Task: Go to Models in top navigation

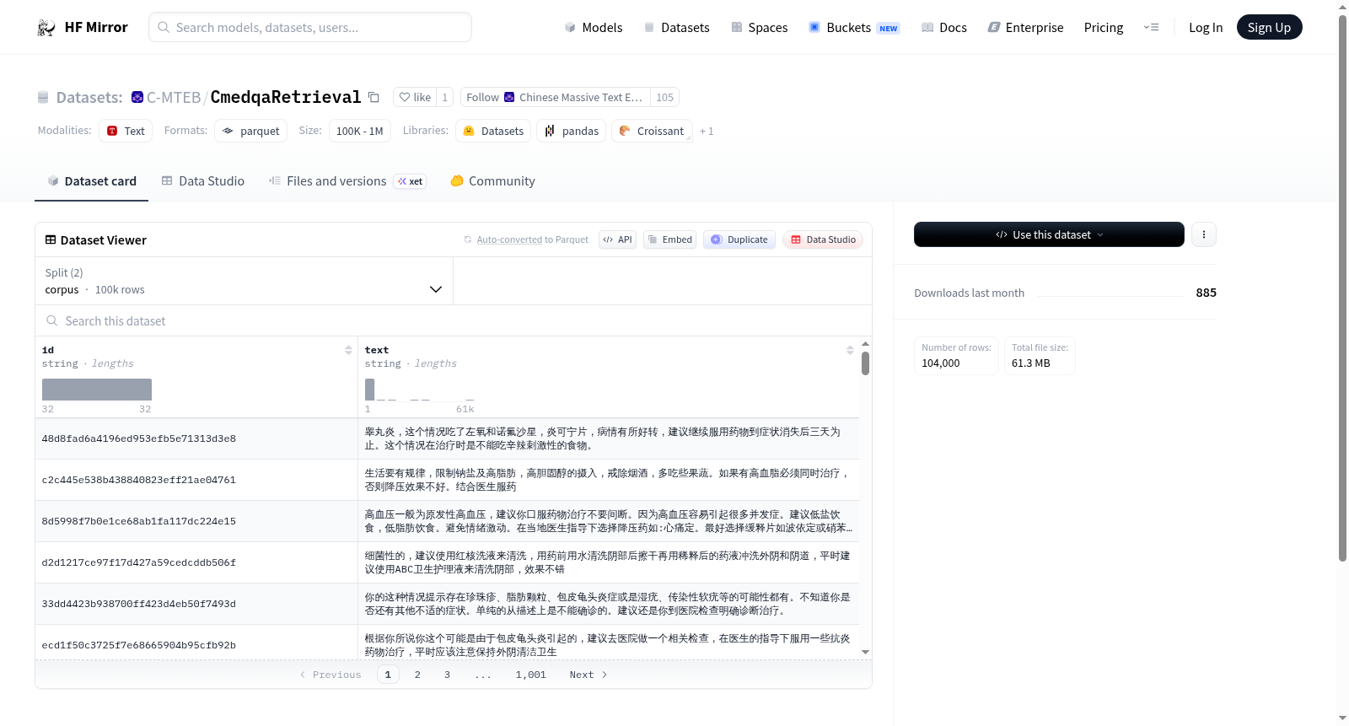Action: (x=594, y=27)
